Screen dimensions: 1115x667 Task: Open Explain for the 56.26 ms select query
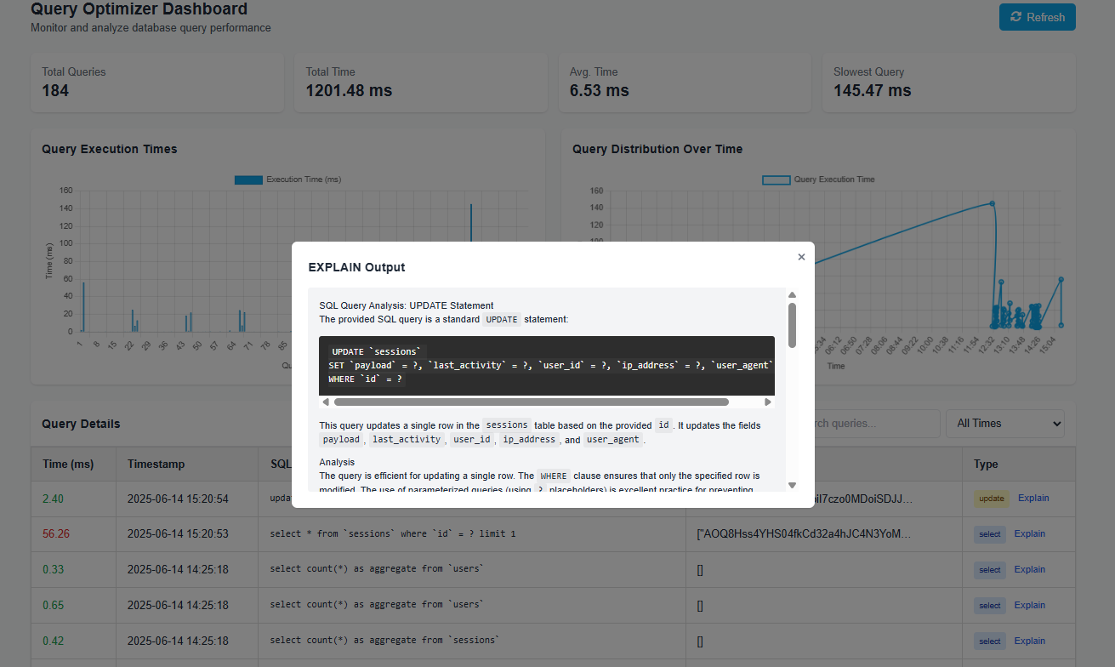[x=1029, y=534]
